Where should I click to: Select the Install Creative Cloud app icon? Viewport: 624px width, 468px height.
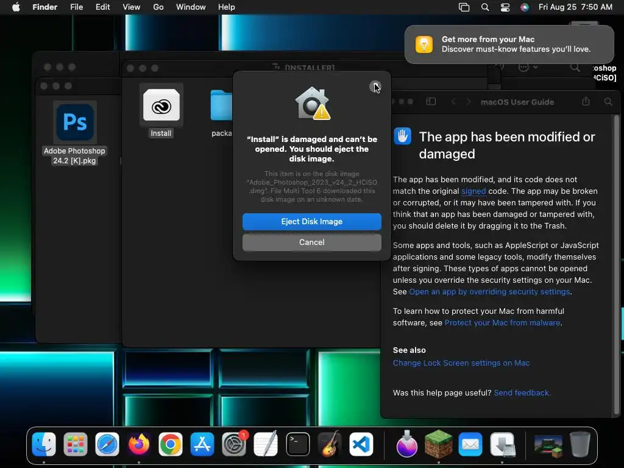click(x=161, y=105)
